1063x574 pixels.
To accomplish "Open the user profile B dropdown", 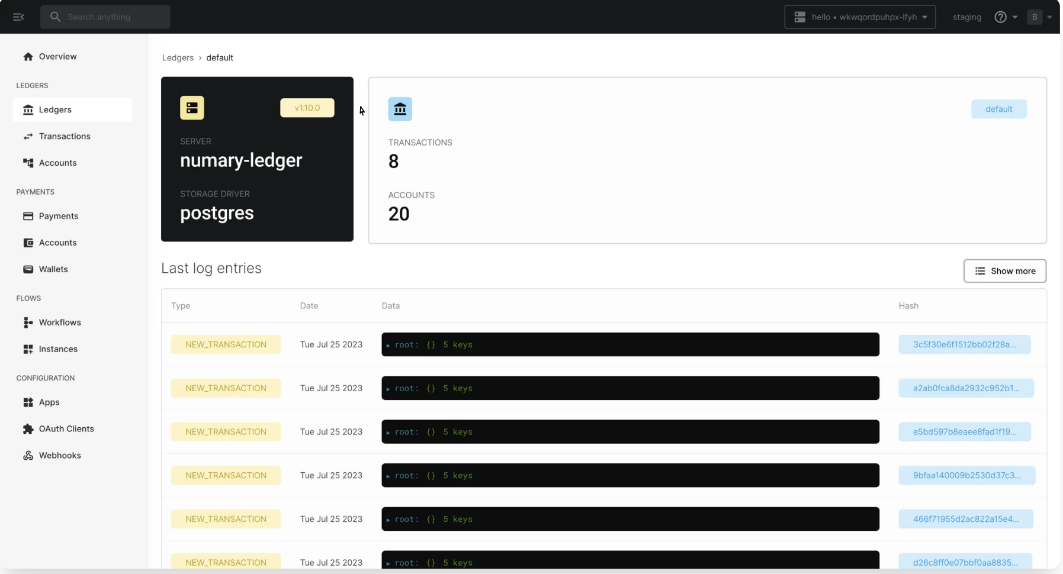I will point(1040,17).
